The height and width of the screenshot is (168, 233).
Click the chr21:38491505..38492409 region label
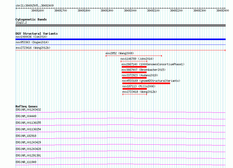click(x=35, y=6)
